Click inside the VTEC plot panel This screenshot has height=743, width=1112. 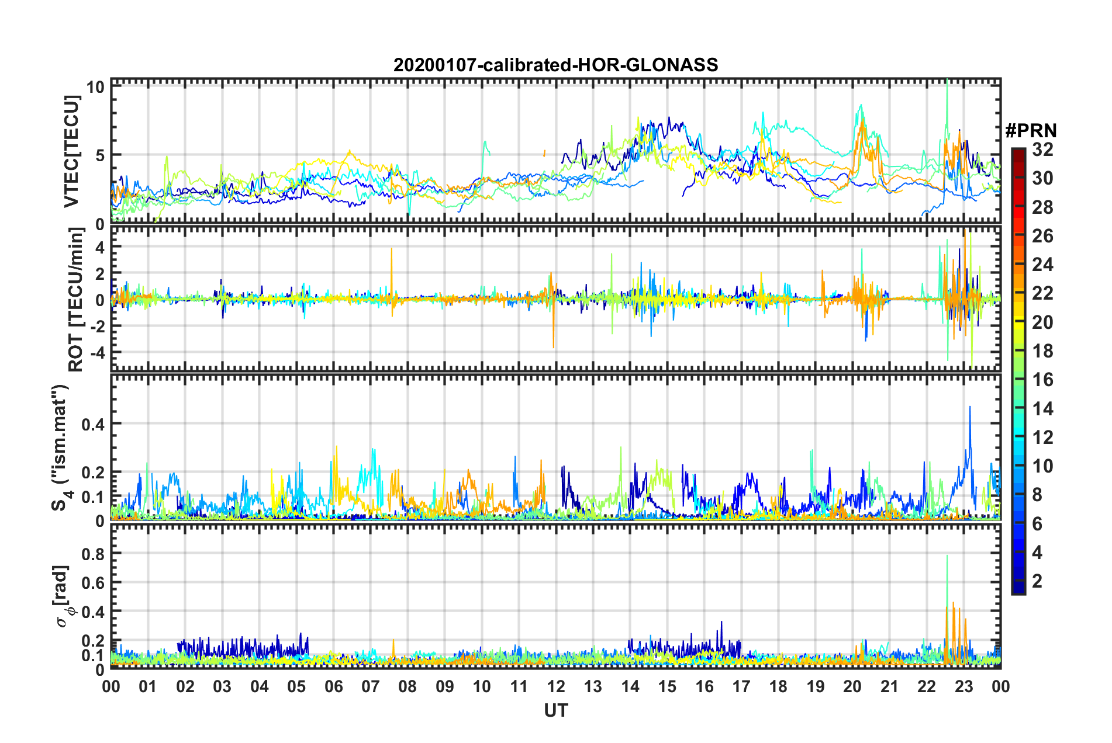tap(555, 151)
